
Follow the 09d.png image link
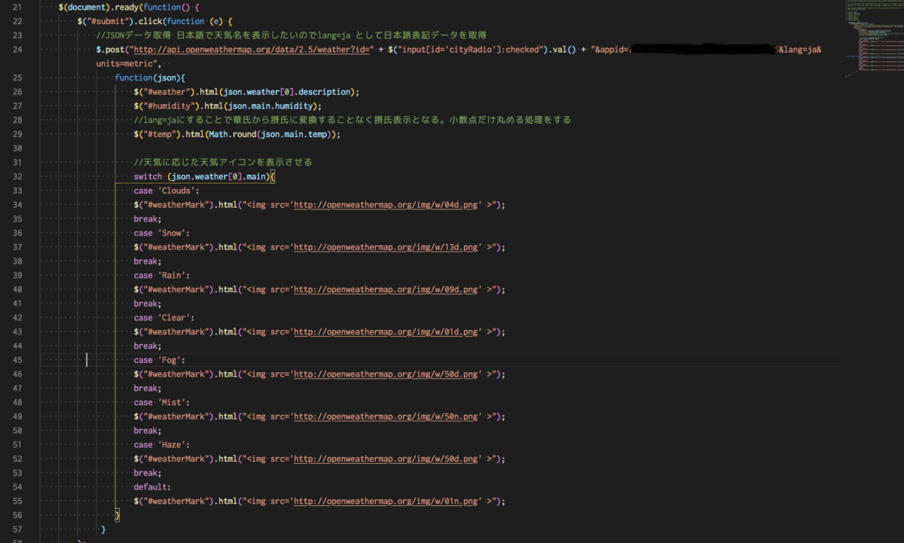click(x=386, y=289)
